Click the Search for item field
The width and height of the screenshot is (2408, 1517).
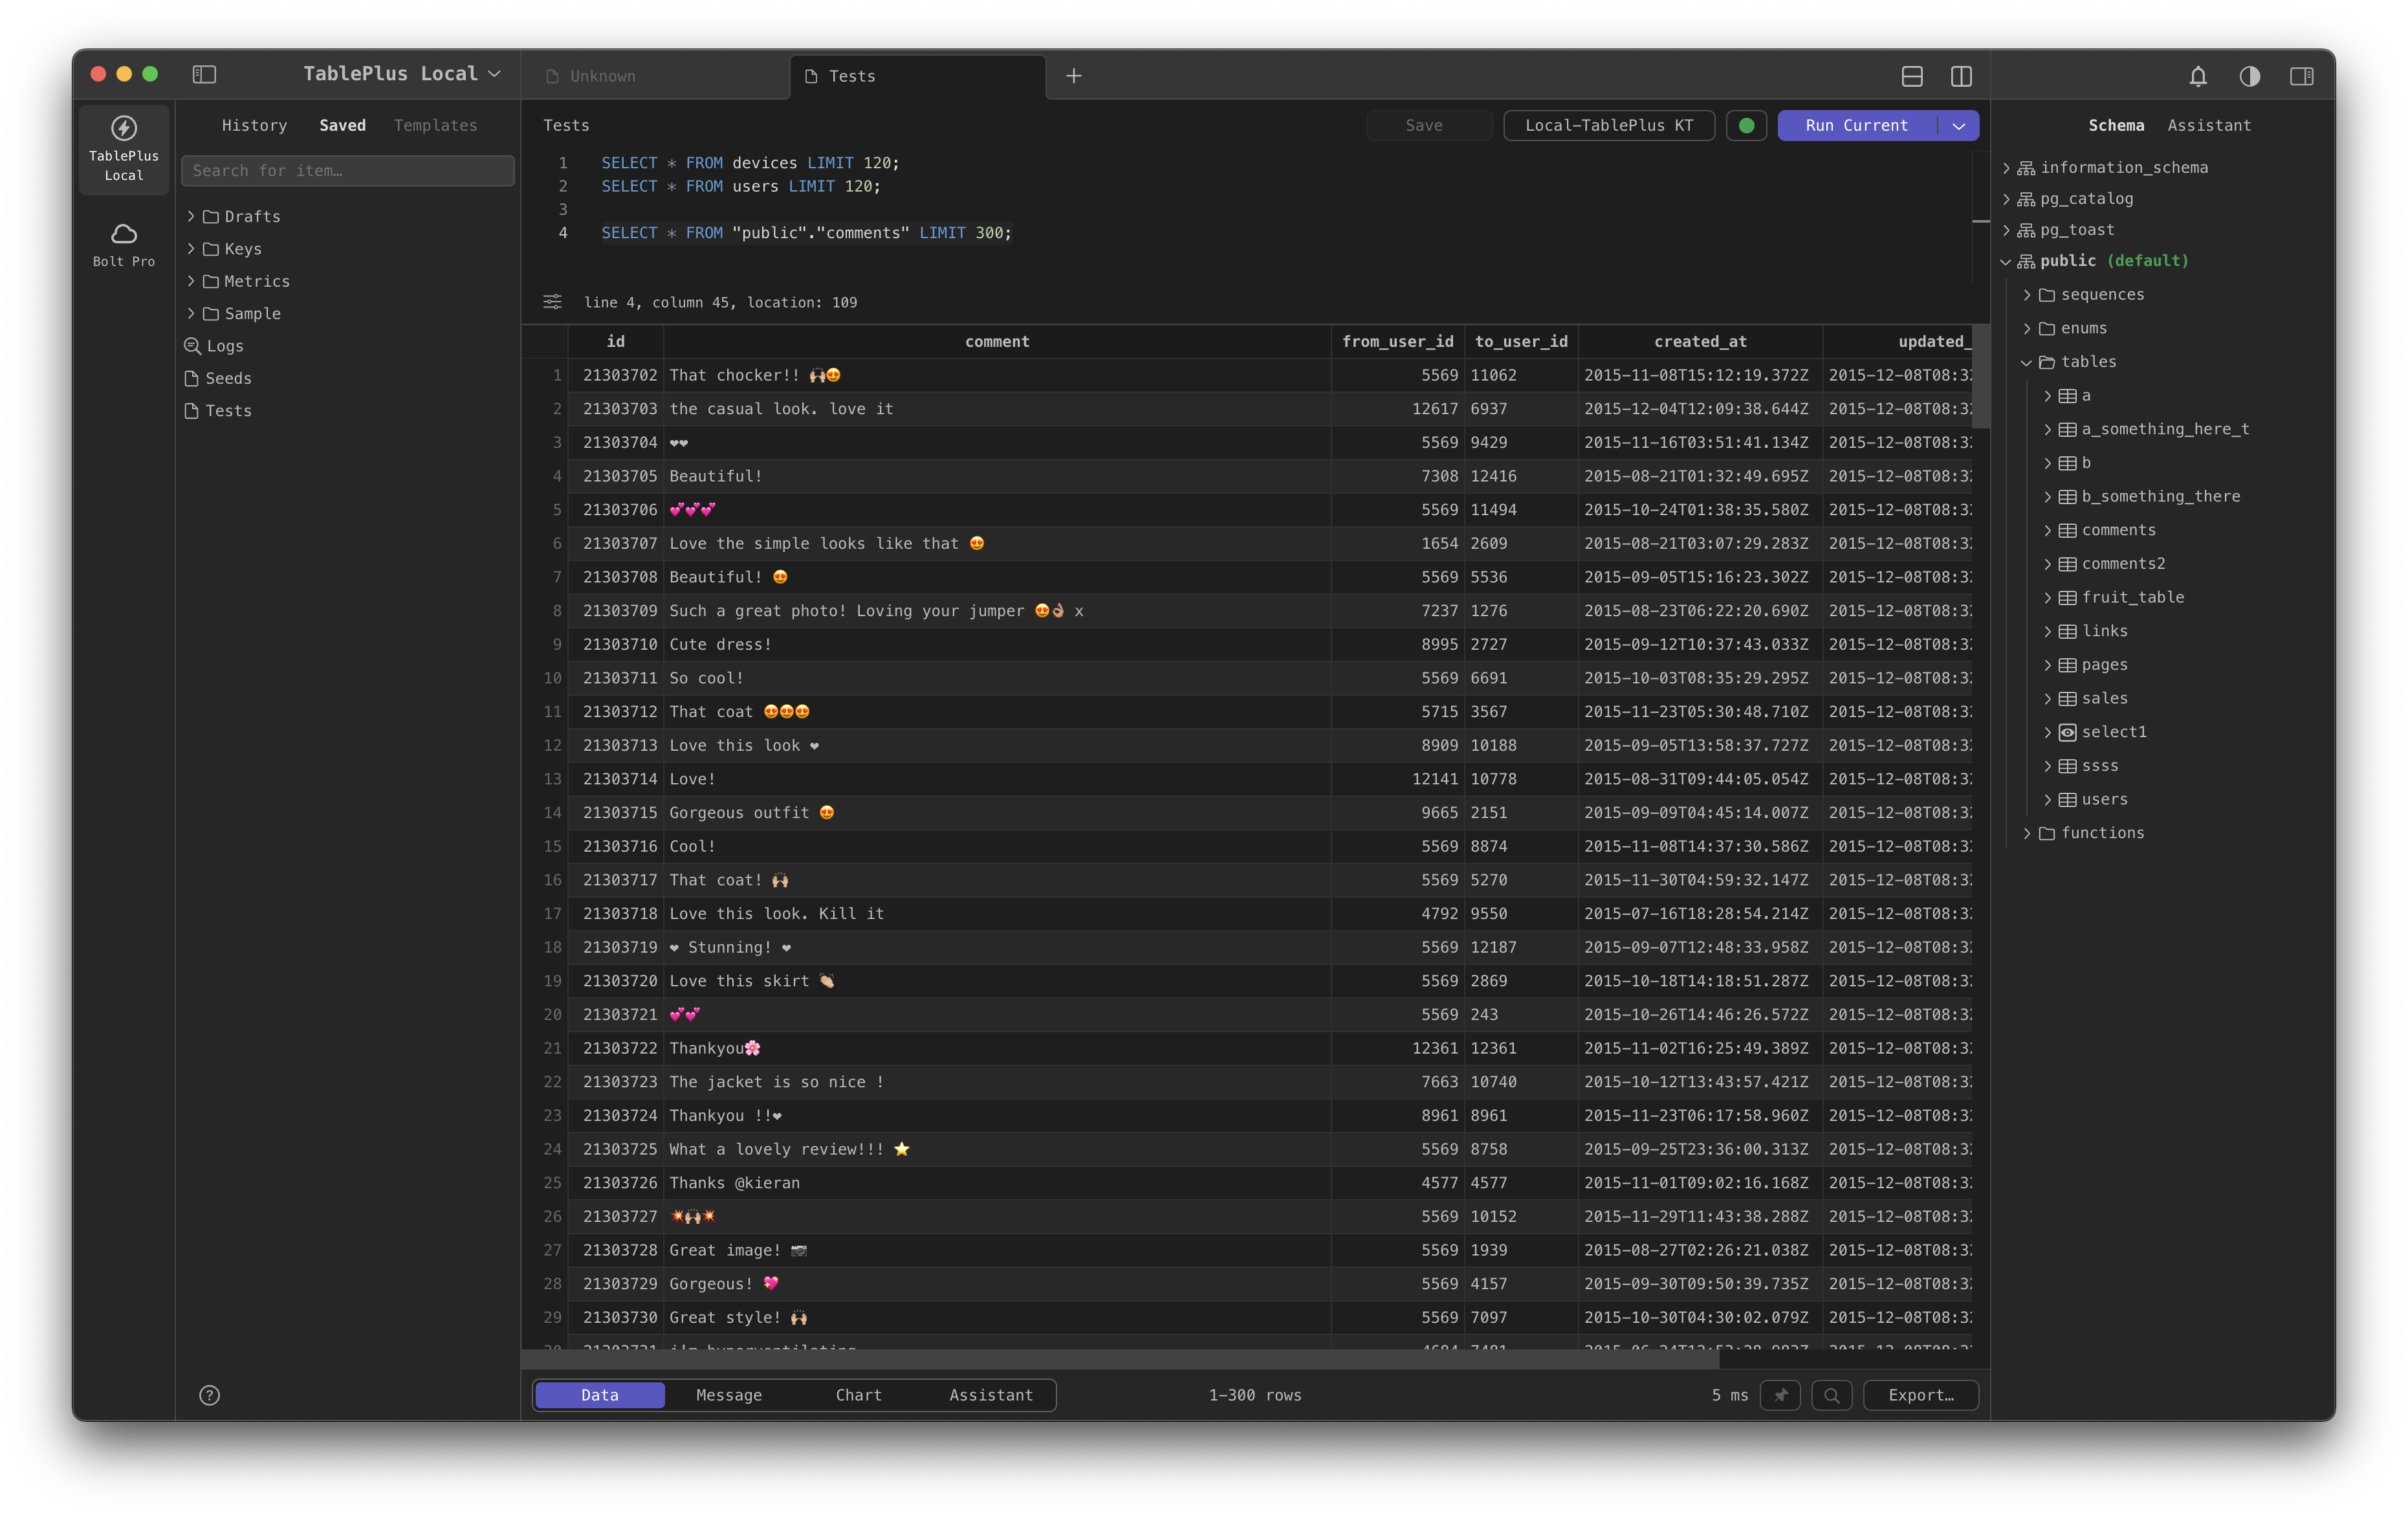click(347, 171)
